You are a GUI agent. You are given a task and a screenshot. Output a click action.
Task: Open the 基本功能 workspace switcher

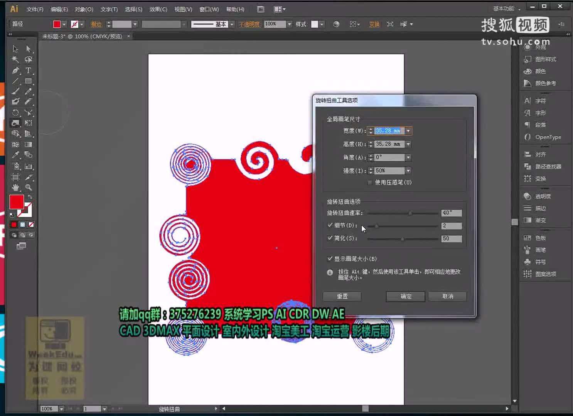506,8
